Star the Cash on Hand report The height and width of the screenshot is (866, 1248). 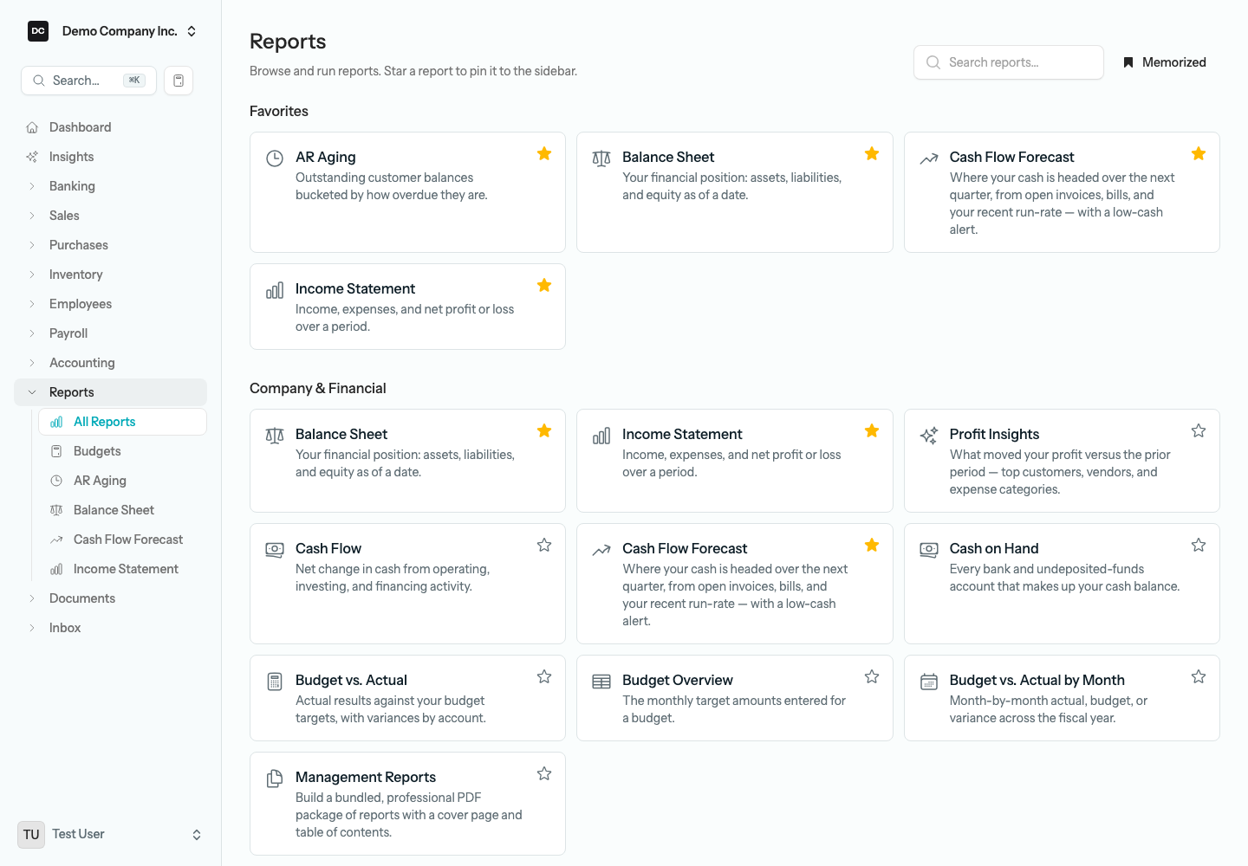(x=1199, y=545)
